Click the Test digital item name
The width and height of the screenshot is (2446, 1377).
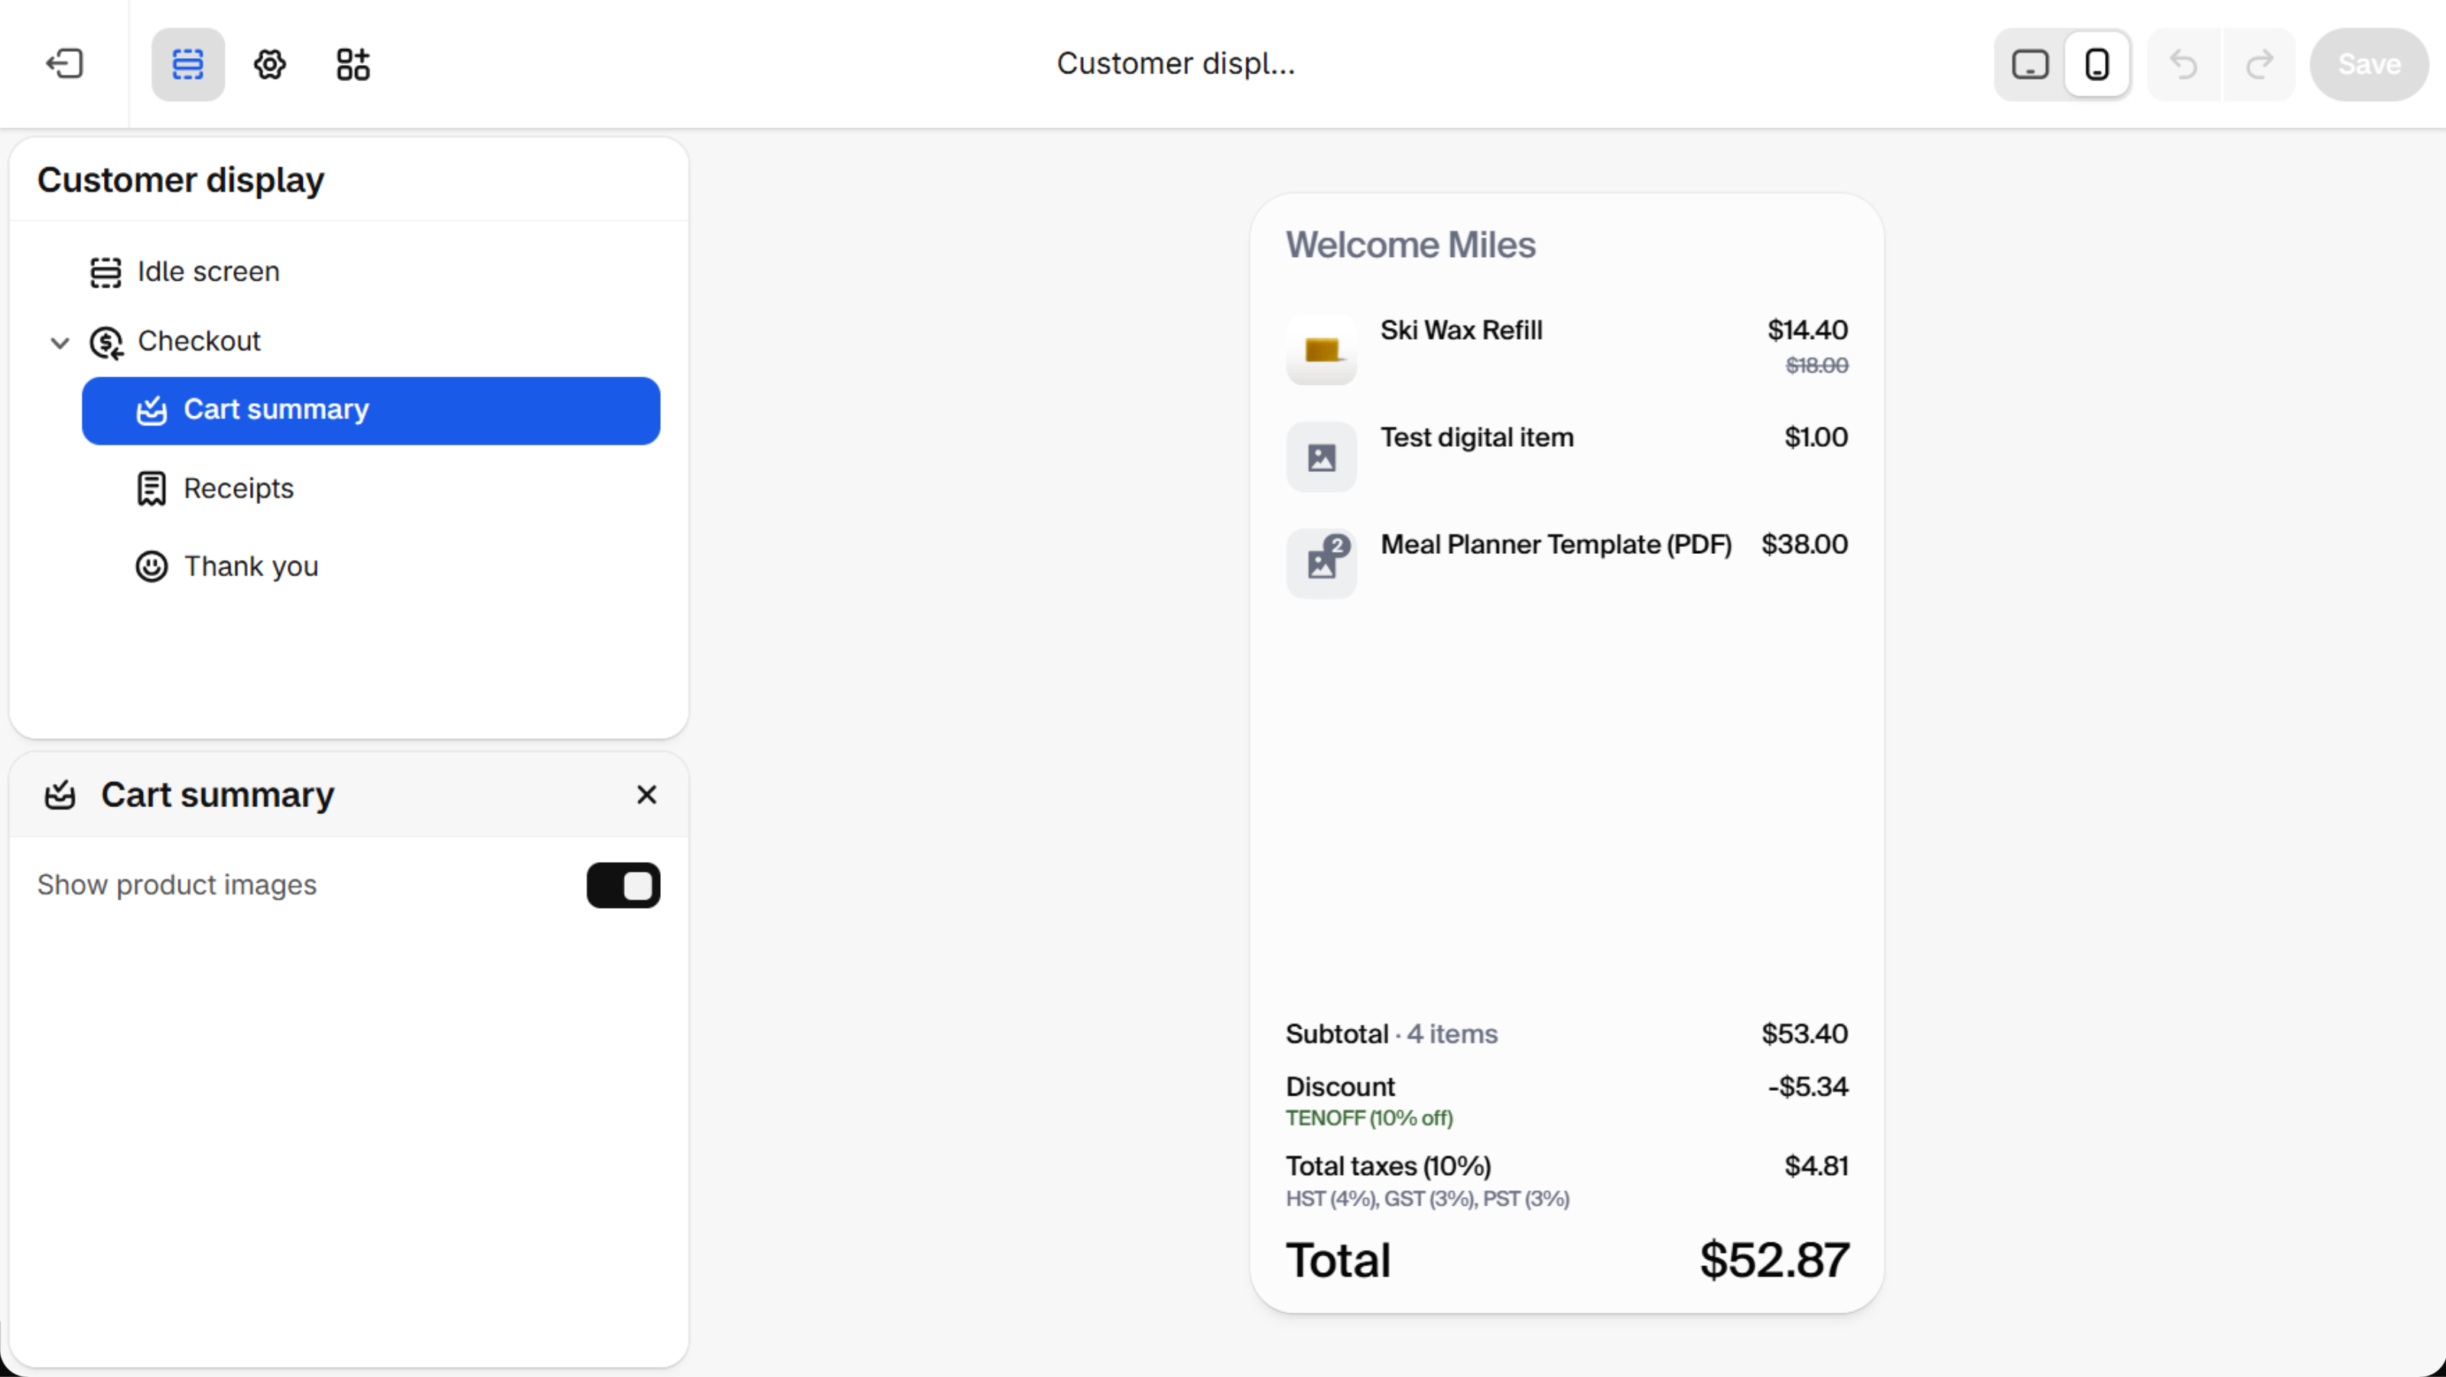1476,437
